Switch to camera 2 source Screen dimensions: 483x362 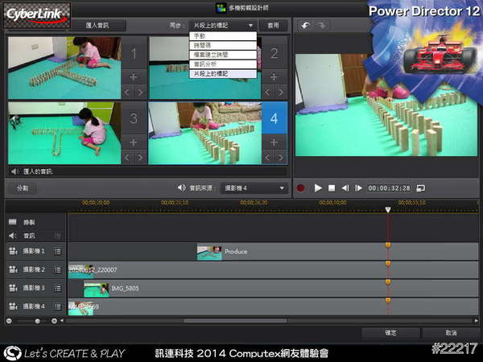click(275, 54)
